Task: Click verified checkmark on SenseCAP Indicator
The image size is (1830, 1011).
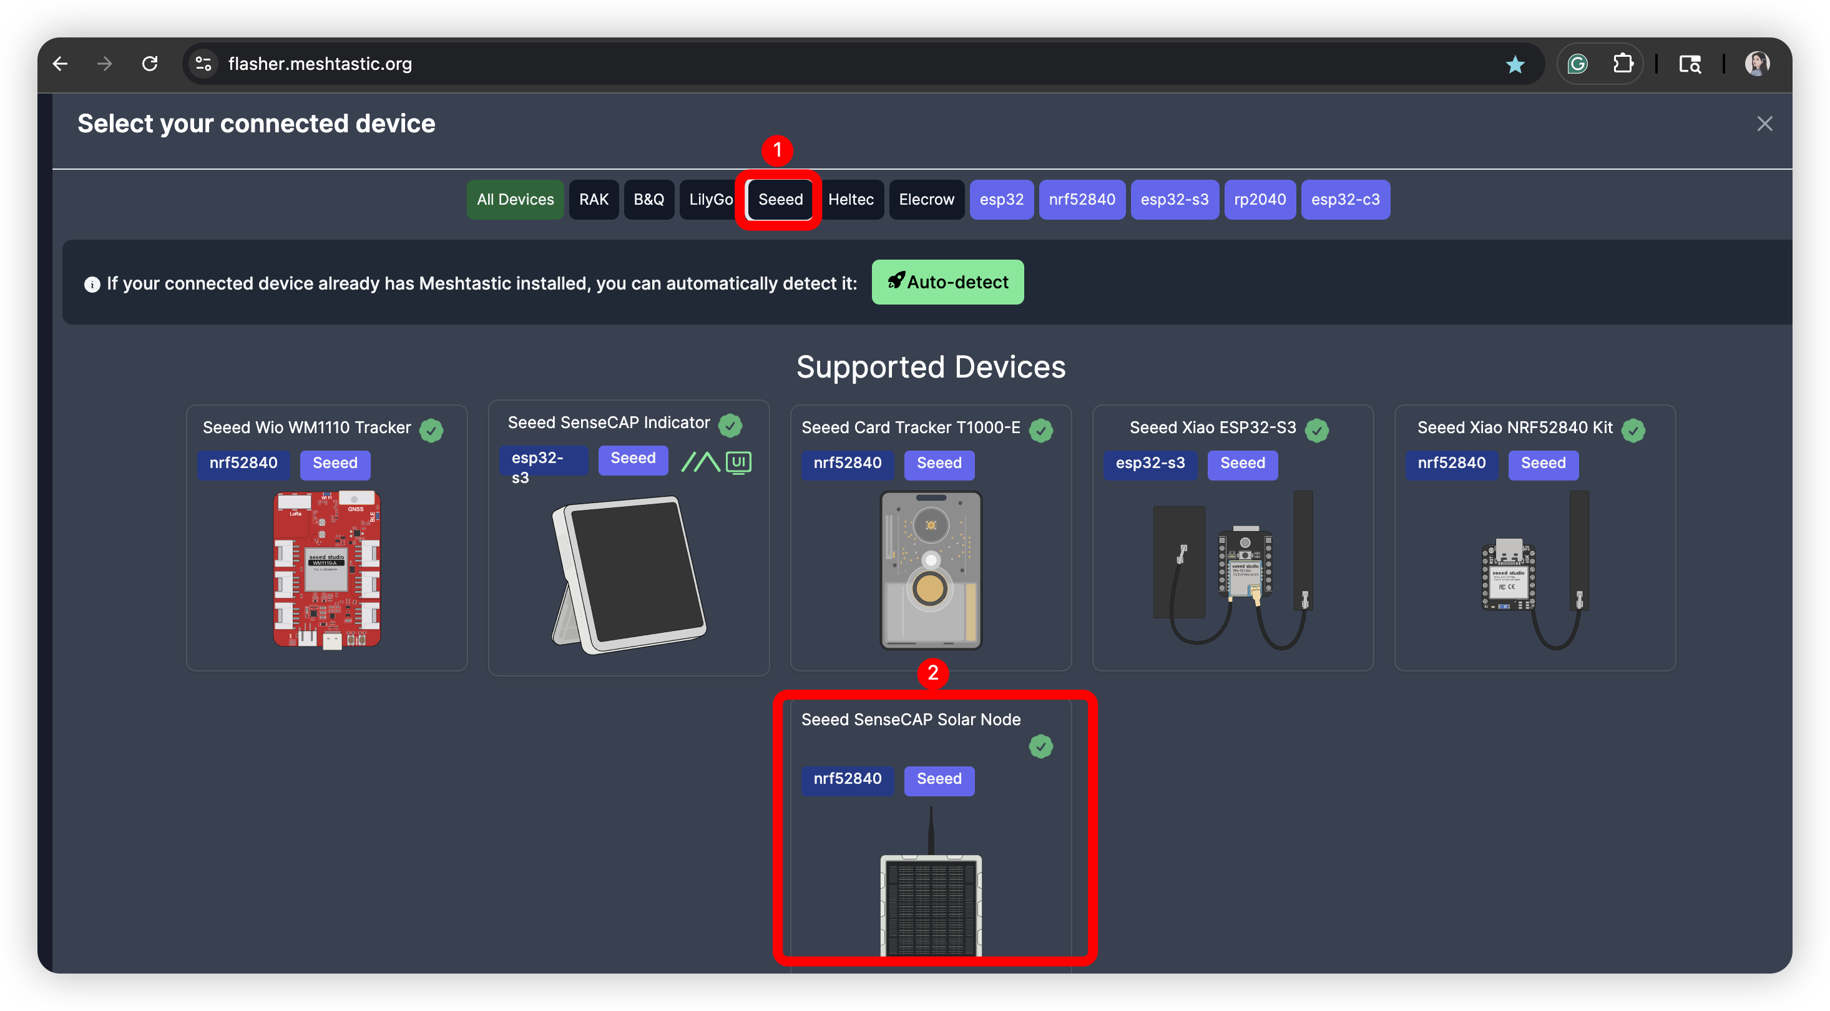Action: (x=730, y=425)
